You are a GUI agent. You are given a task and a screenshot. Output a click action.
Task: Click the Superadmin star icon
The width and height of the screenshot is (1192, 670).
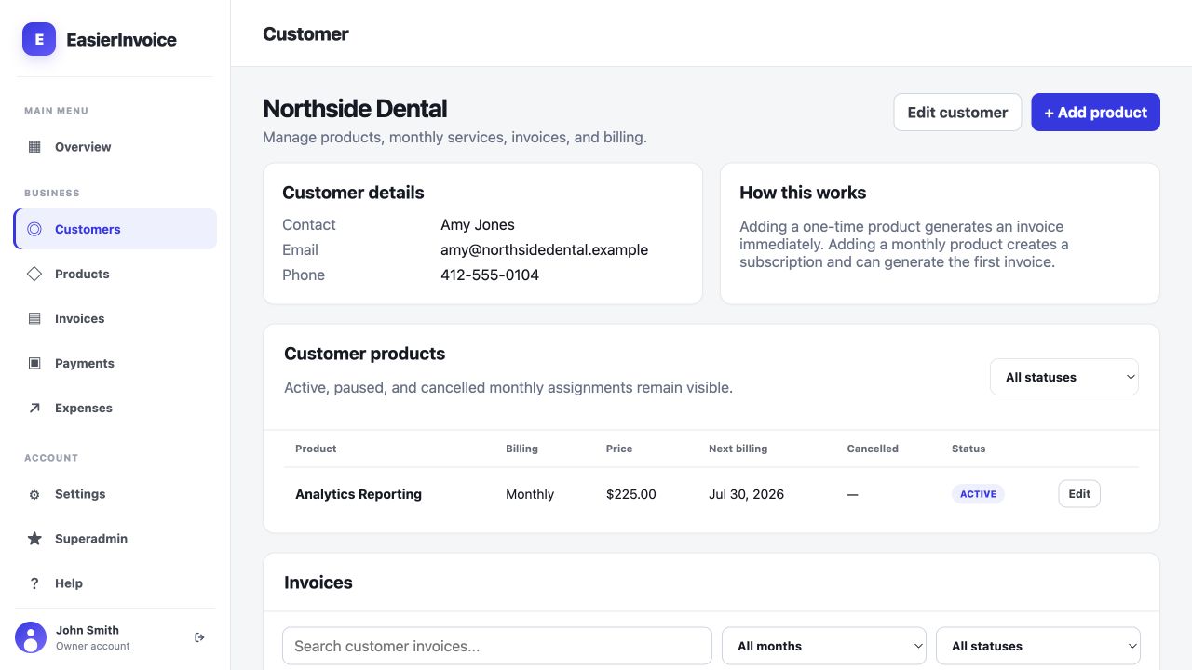34,539
